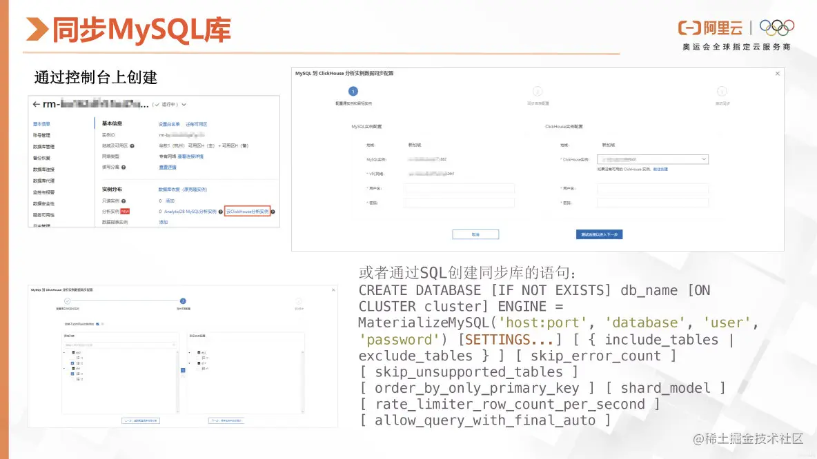Uncheck the checked t2 table under db2

72,363
